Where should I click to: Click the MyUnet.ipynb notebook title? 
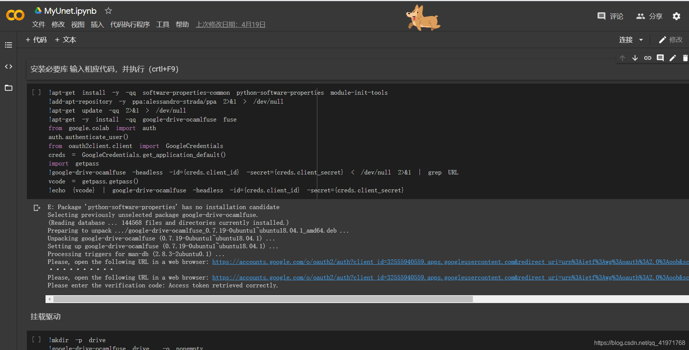[70, 11]
